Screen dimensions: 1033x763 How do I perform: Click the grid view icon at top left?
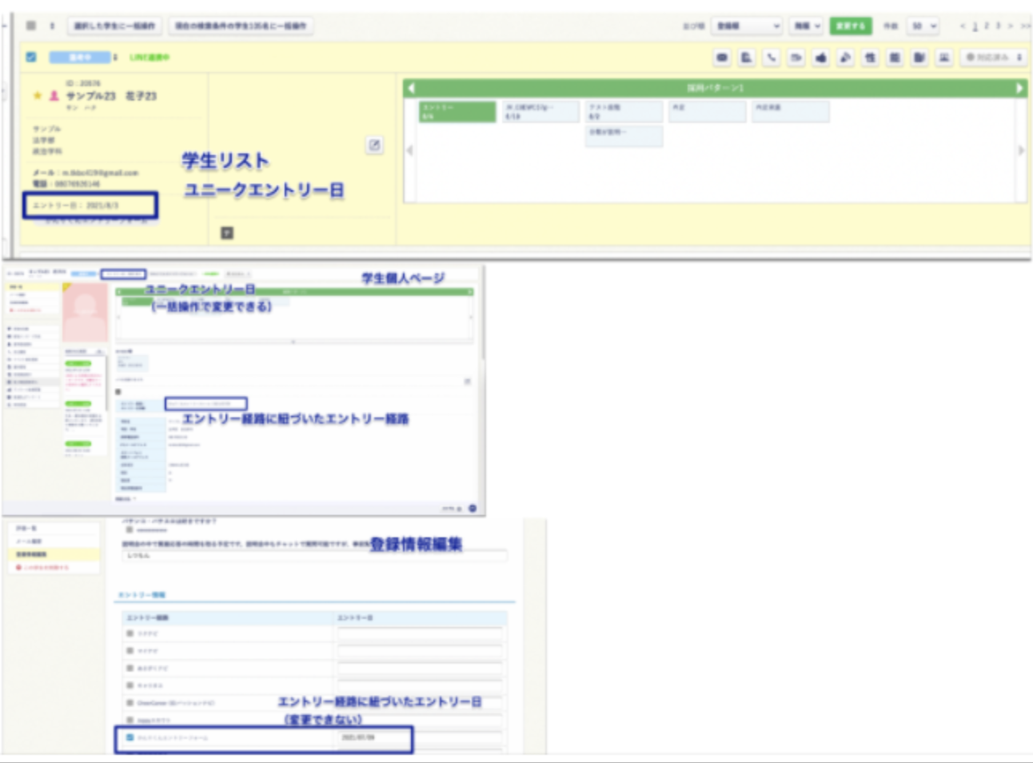31,26
